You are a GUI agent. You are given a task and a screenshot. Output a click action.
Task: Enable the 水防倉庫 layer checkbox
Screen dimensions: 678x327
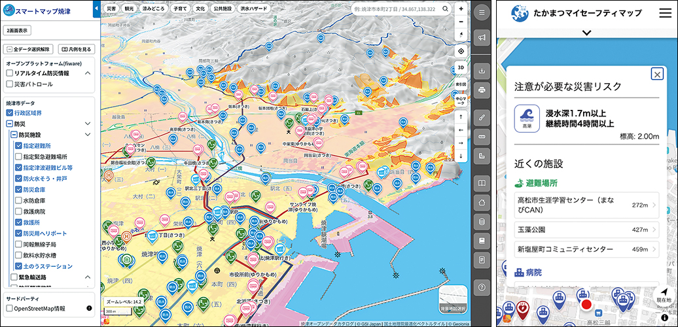pyautogui.click(x=18, y=200)
